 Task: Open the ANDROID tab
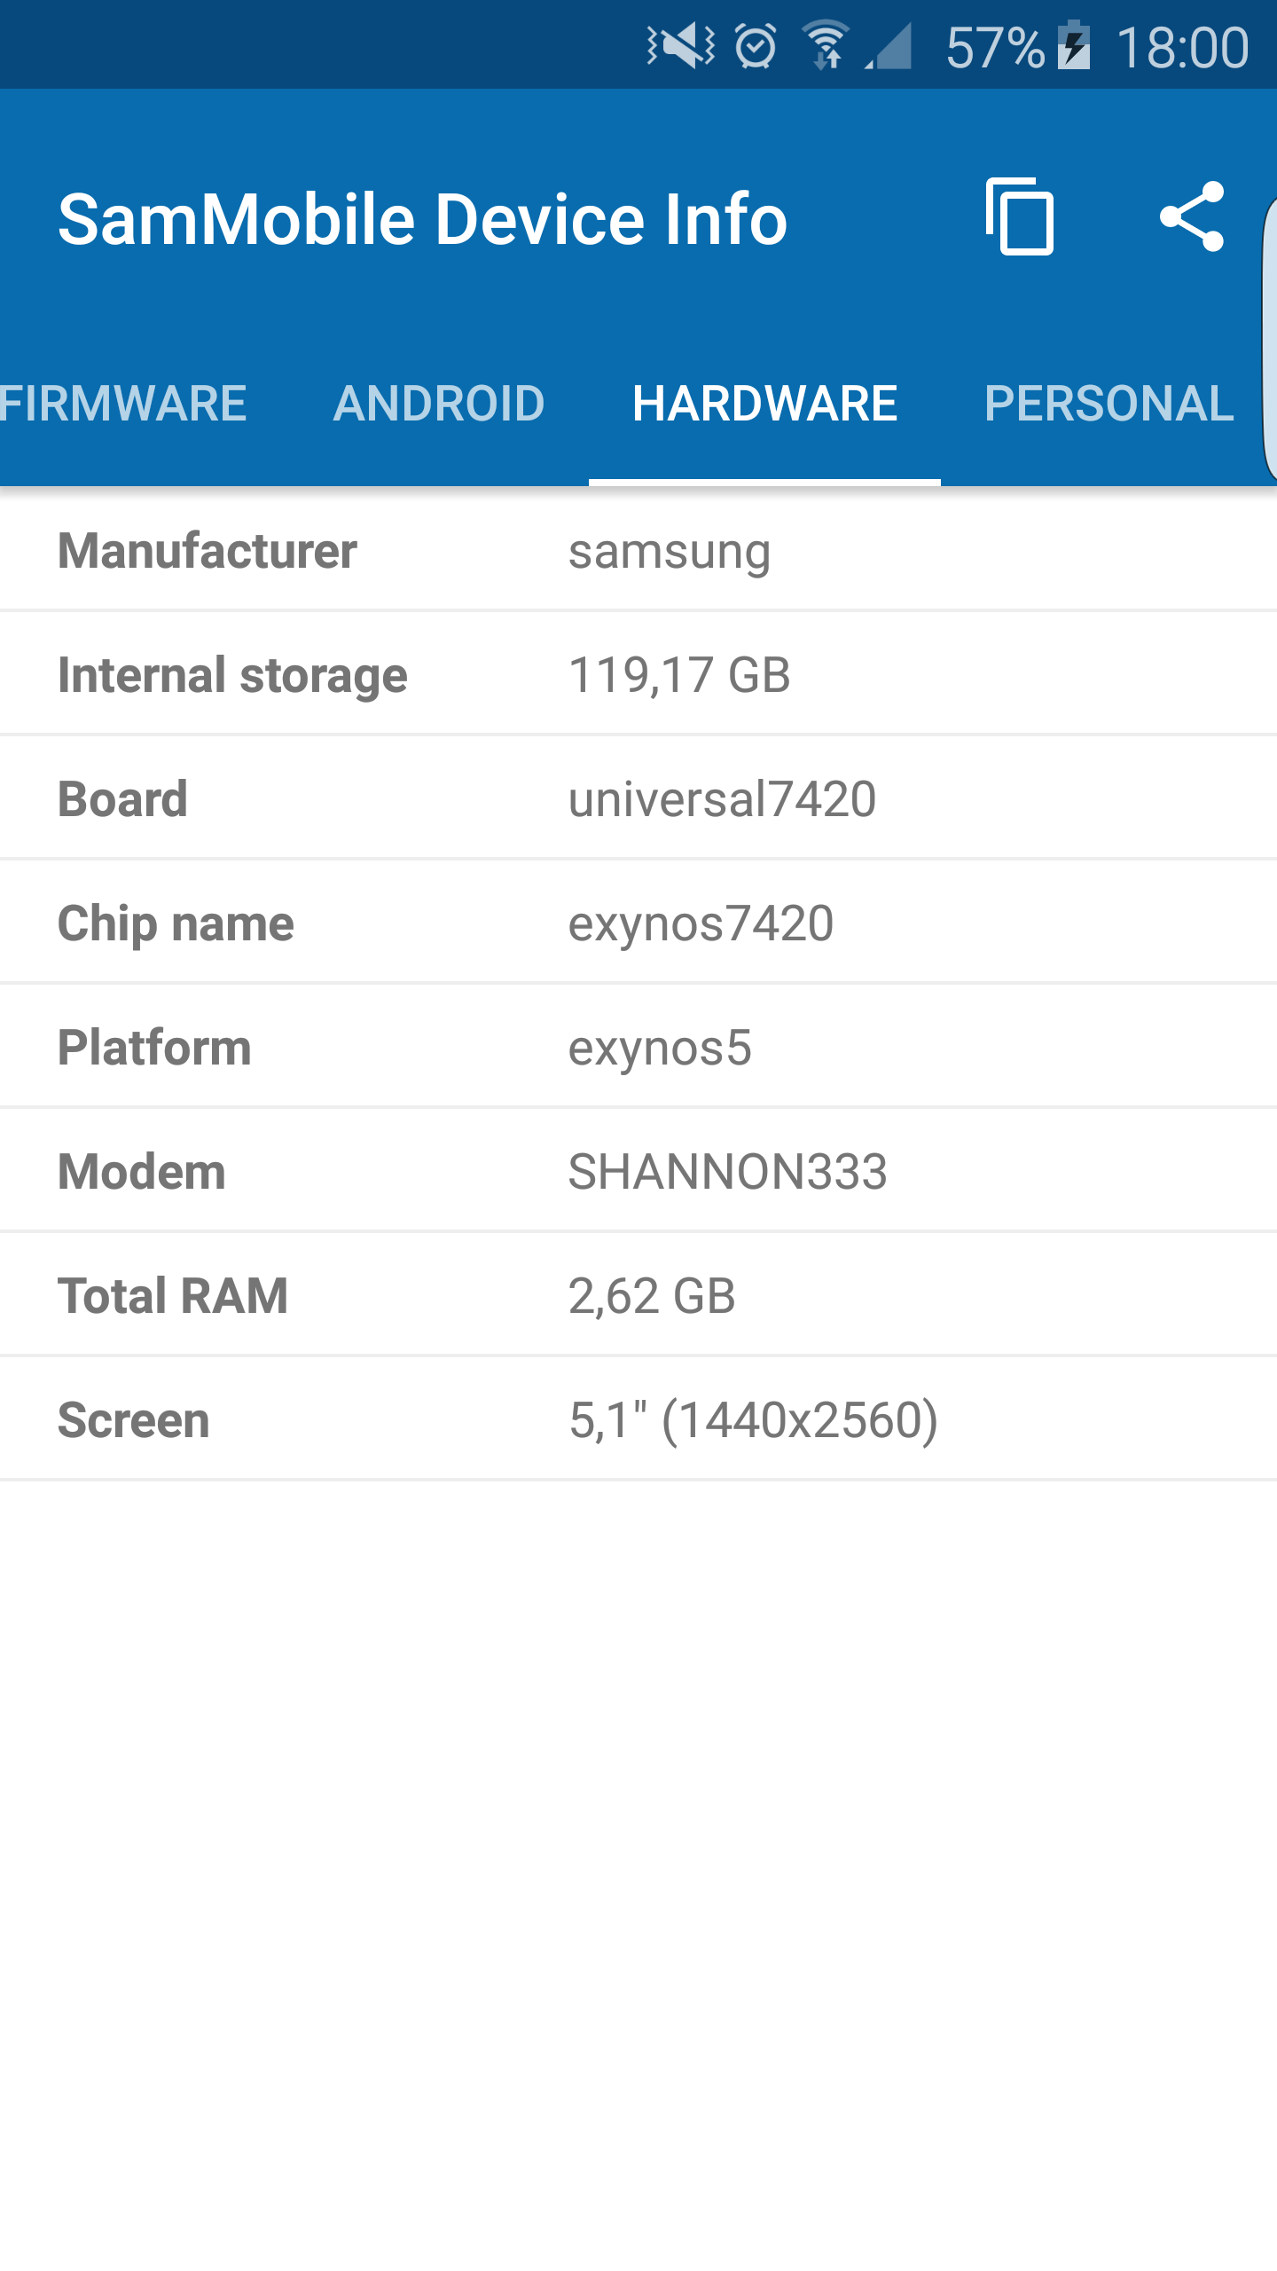click(x=439, y=404)
